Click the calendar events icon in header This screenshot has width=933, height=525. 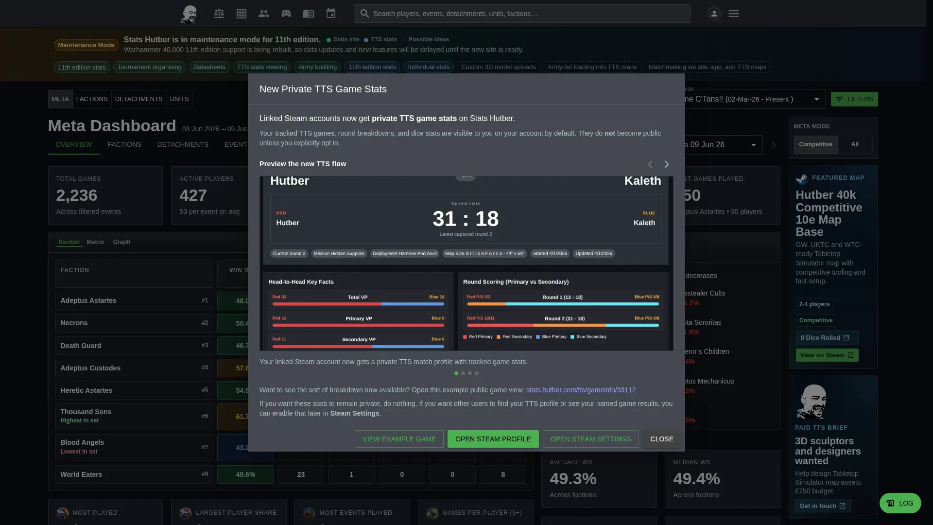(331, 14)
